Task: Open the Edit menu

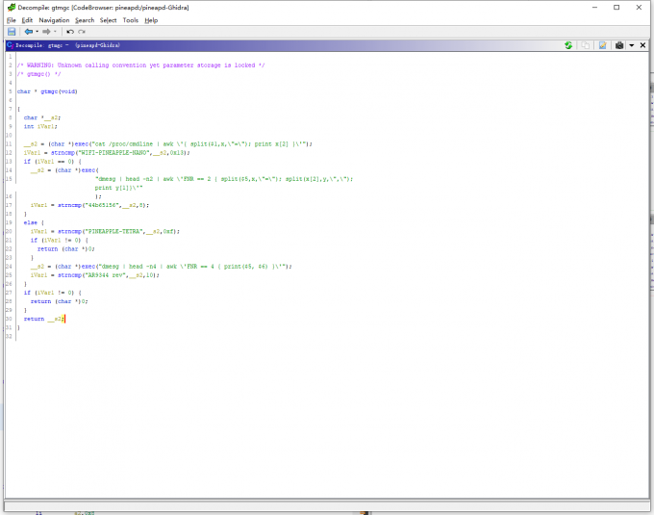Action: pyautogui.click(x=27, y=20)
